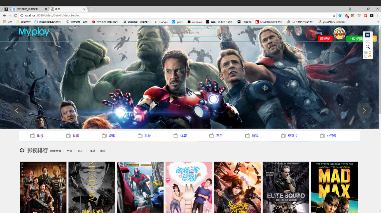The image size is (381, 213).
Task: Toggle the orange eye visibility icon
Action: (x=370, y=56)
